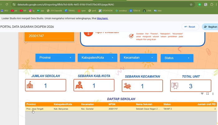Select NPSN cell '20301747' in table
The width and height of the screenshot is (218, 125).
[113, 109]
